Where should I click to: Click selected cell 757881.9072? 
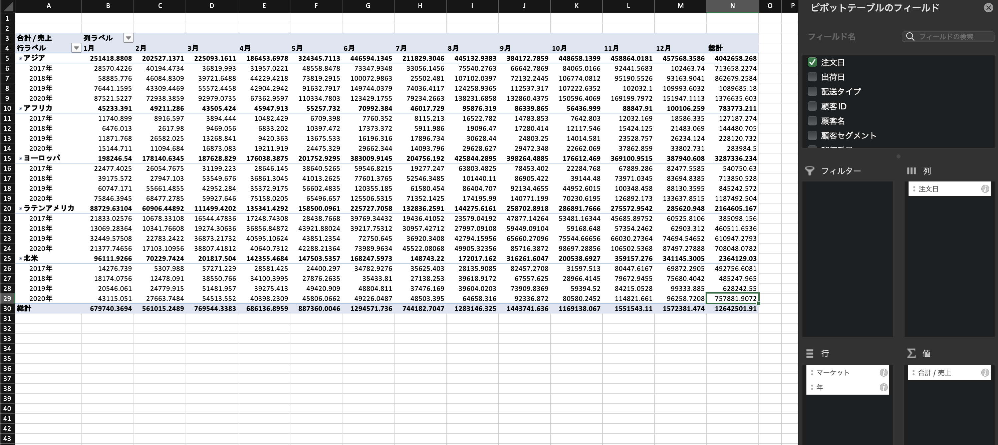[x=732, y=299]
